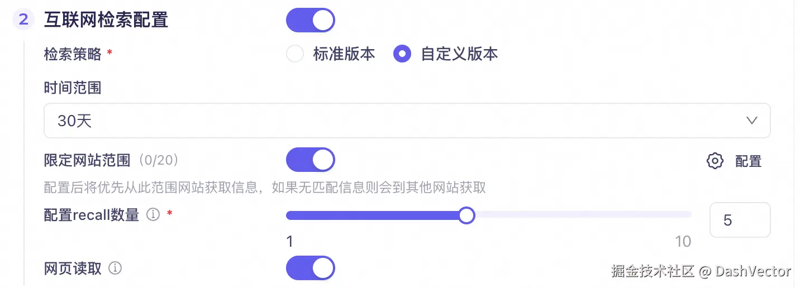
Task: Disable the 限定网站范围 switch
Action: [310, 160]
